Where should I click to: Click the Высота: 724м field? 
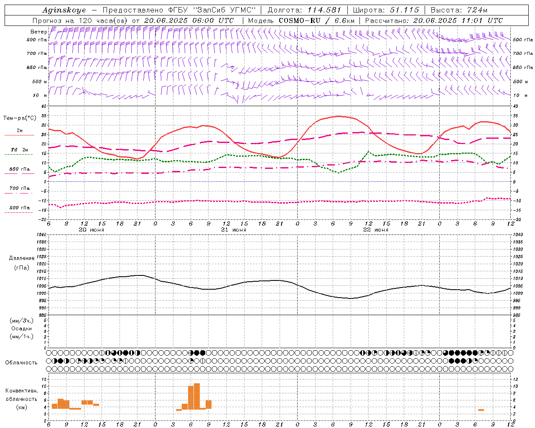pyautogui.click(x=459, y=10)
